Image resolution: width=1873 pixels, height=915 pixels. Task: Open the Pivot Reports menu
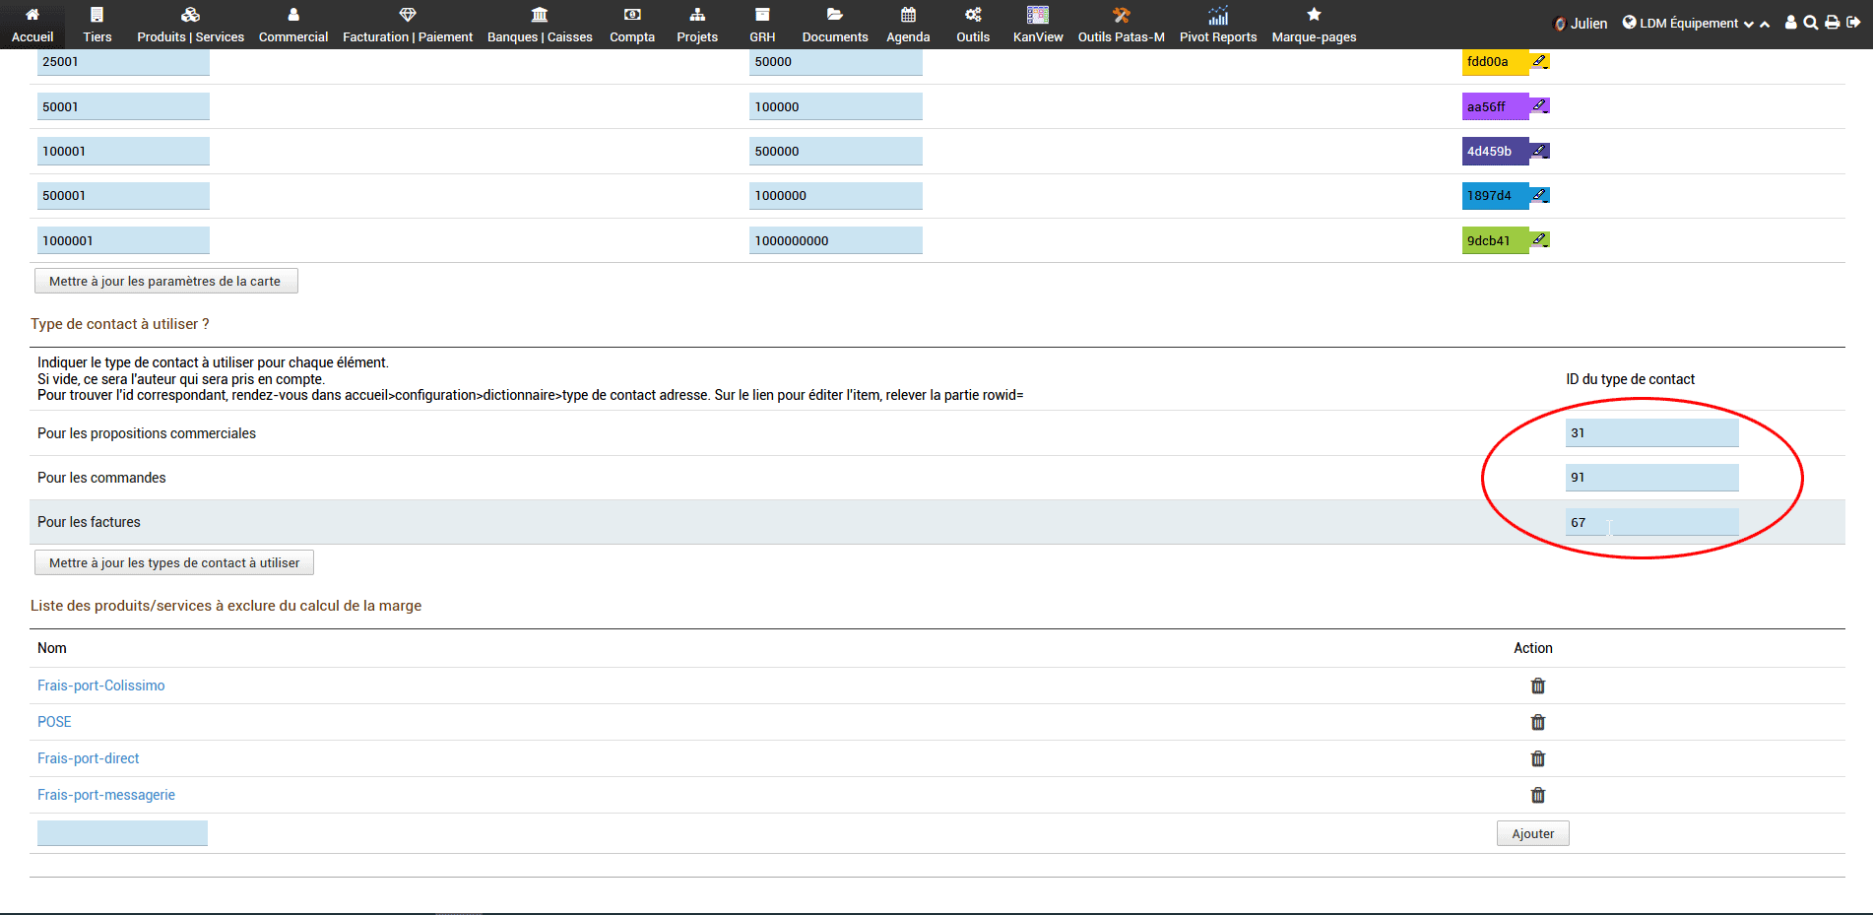click(x=1217, y=25)
